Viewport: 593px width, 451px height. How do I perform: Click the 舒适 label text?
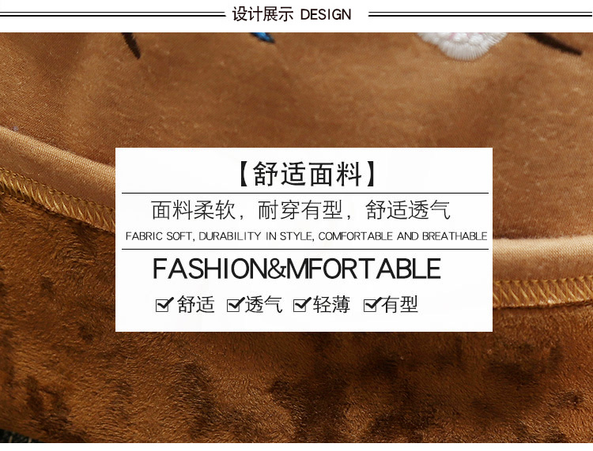point(196,304)
